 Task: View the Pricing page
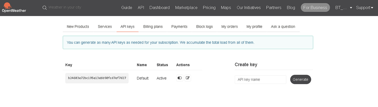209,7
